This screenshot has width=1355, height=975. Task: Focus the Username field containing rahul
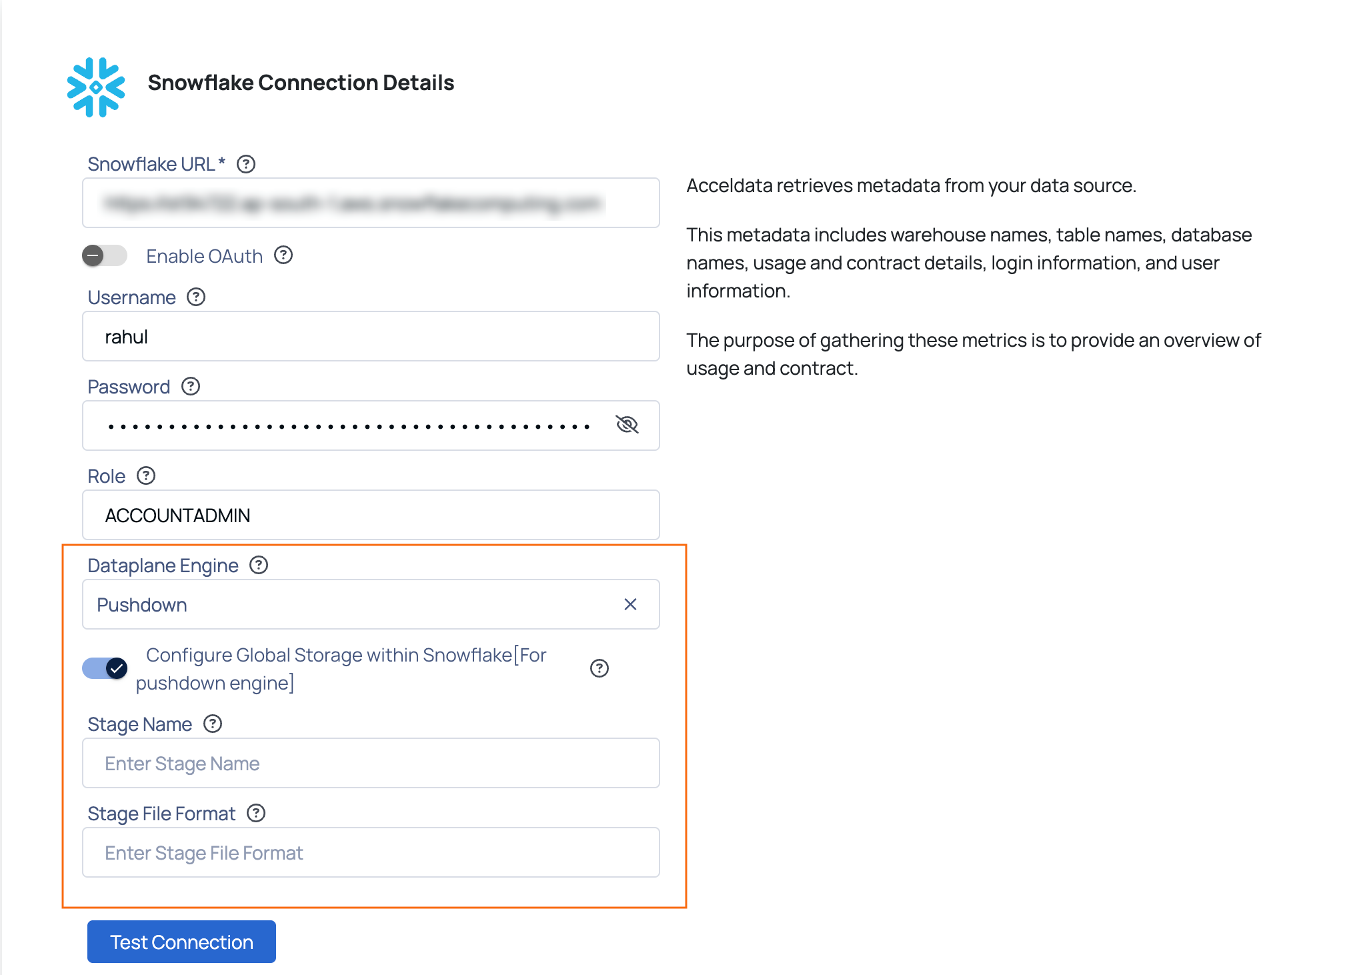pyautogui.click(x=371, y=336)
